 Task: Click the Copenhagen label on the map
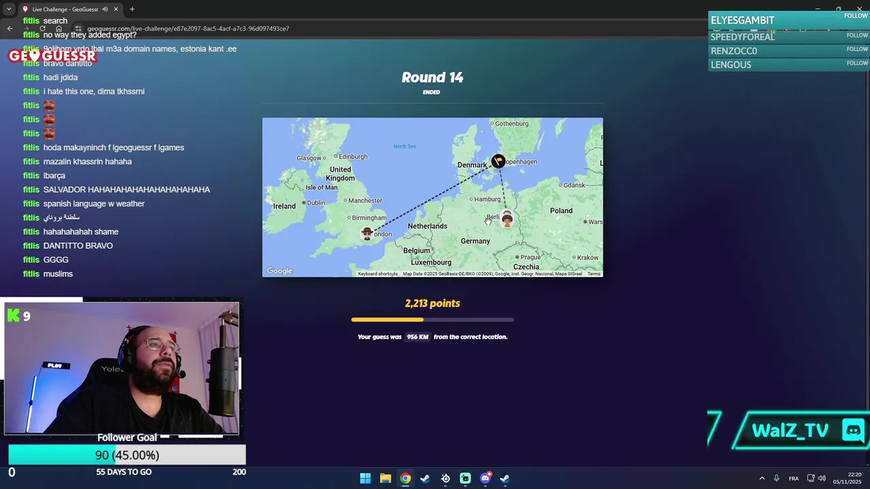click(x=521, y=162)
